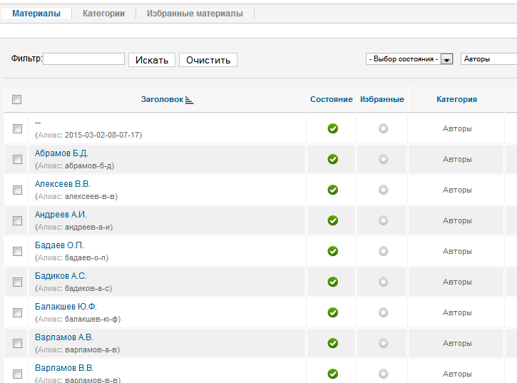The image size is (517, 383).
Task: Mark Бадаев О.П. as featured
Action: coord(383,251)
